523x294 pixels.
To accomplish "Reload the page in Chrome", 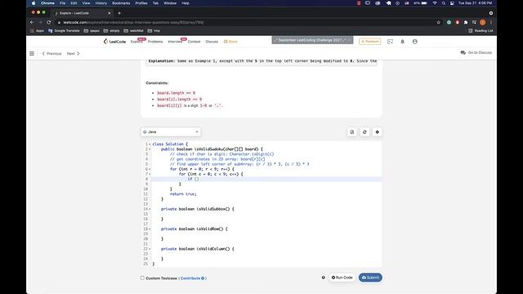I will coord(49,22).
